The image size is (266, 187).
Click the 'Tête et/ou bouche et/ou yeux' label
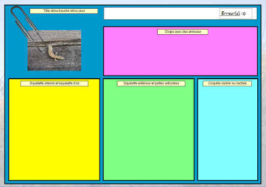point(64,11)
